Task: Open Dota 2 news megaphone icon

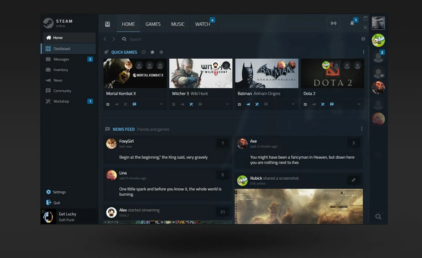Action: [x=314, y=104]
